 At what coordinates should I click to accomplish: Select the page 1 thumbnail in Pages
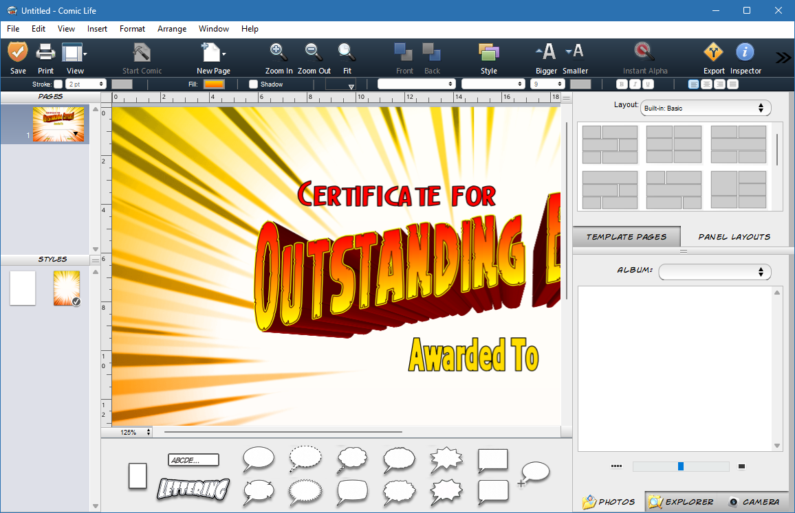[x=58, y=124]
